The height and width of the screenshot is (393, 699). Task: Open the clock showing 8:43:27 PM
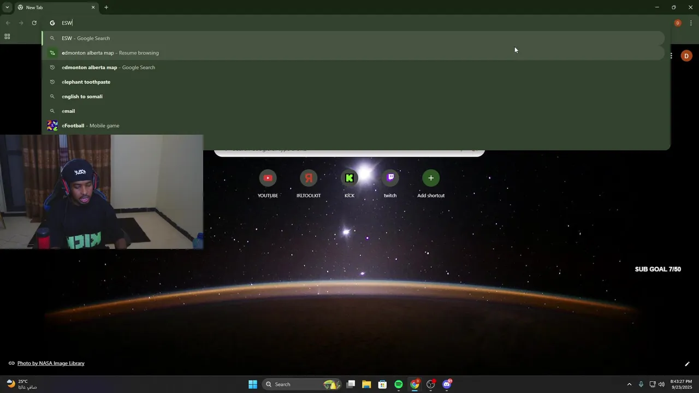tap(681, 384)
